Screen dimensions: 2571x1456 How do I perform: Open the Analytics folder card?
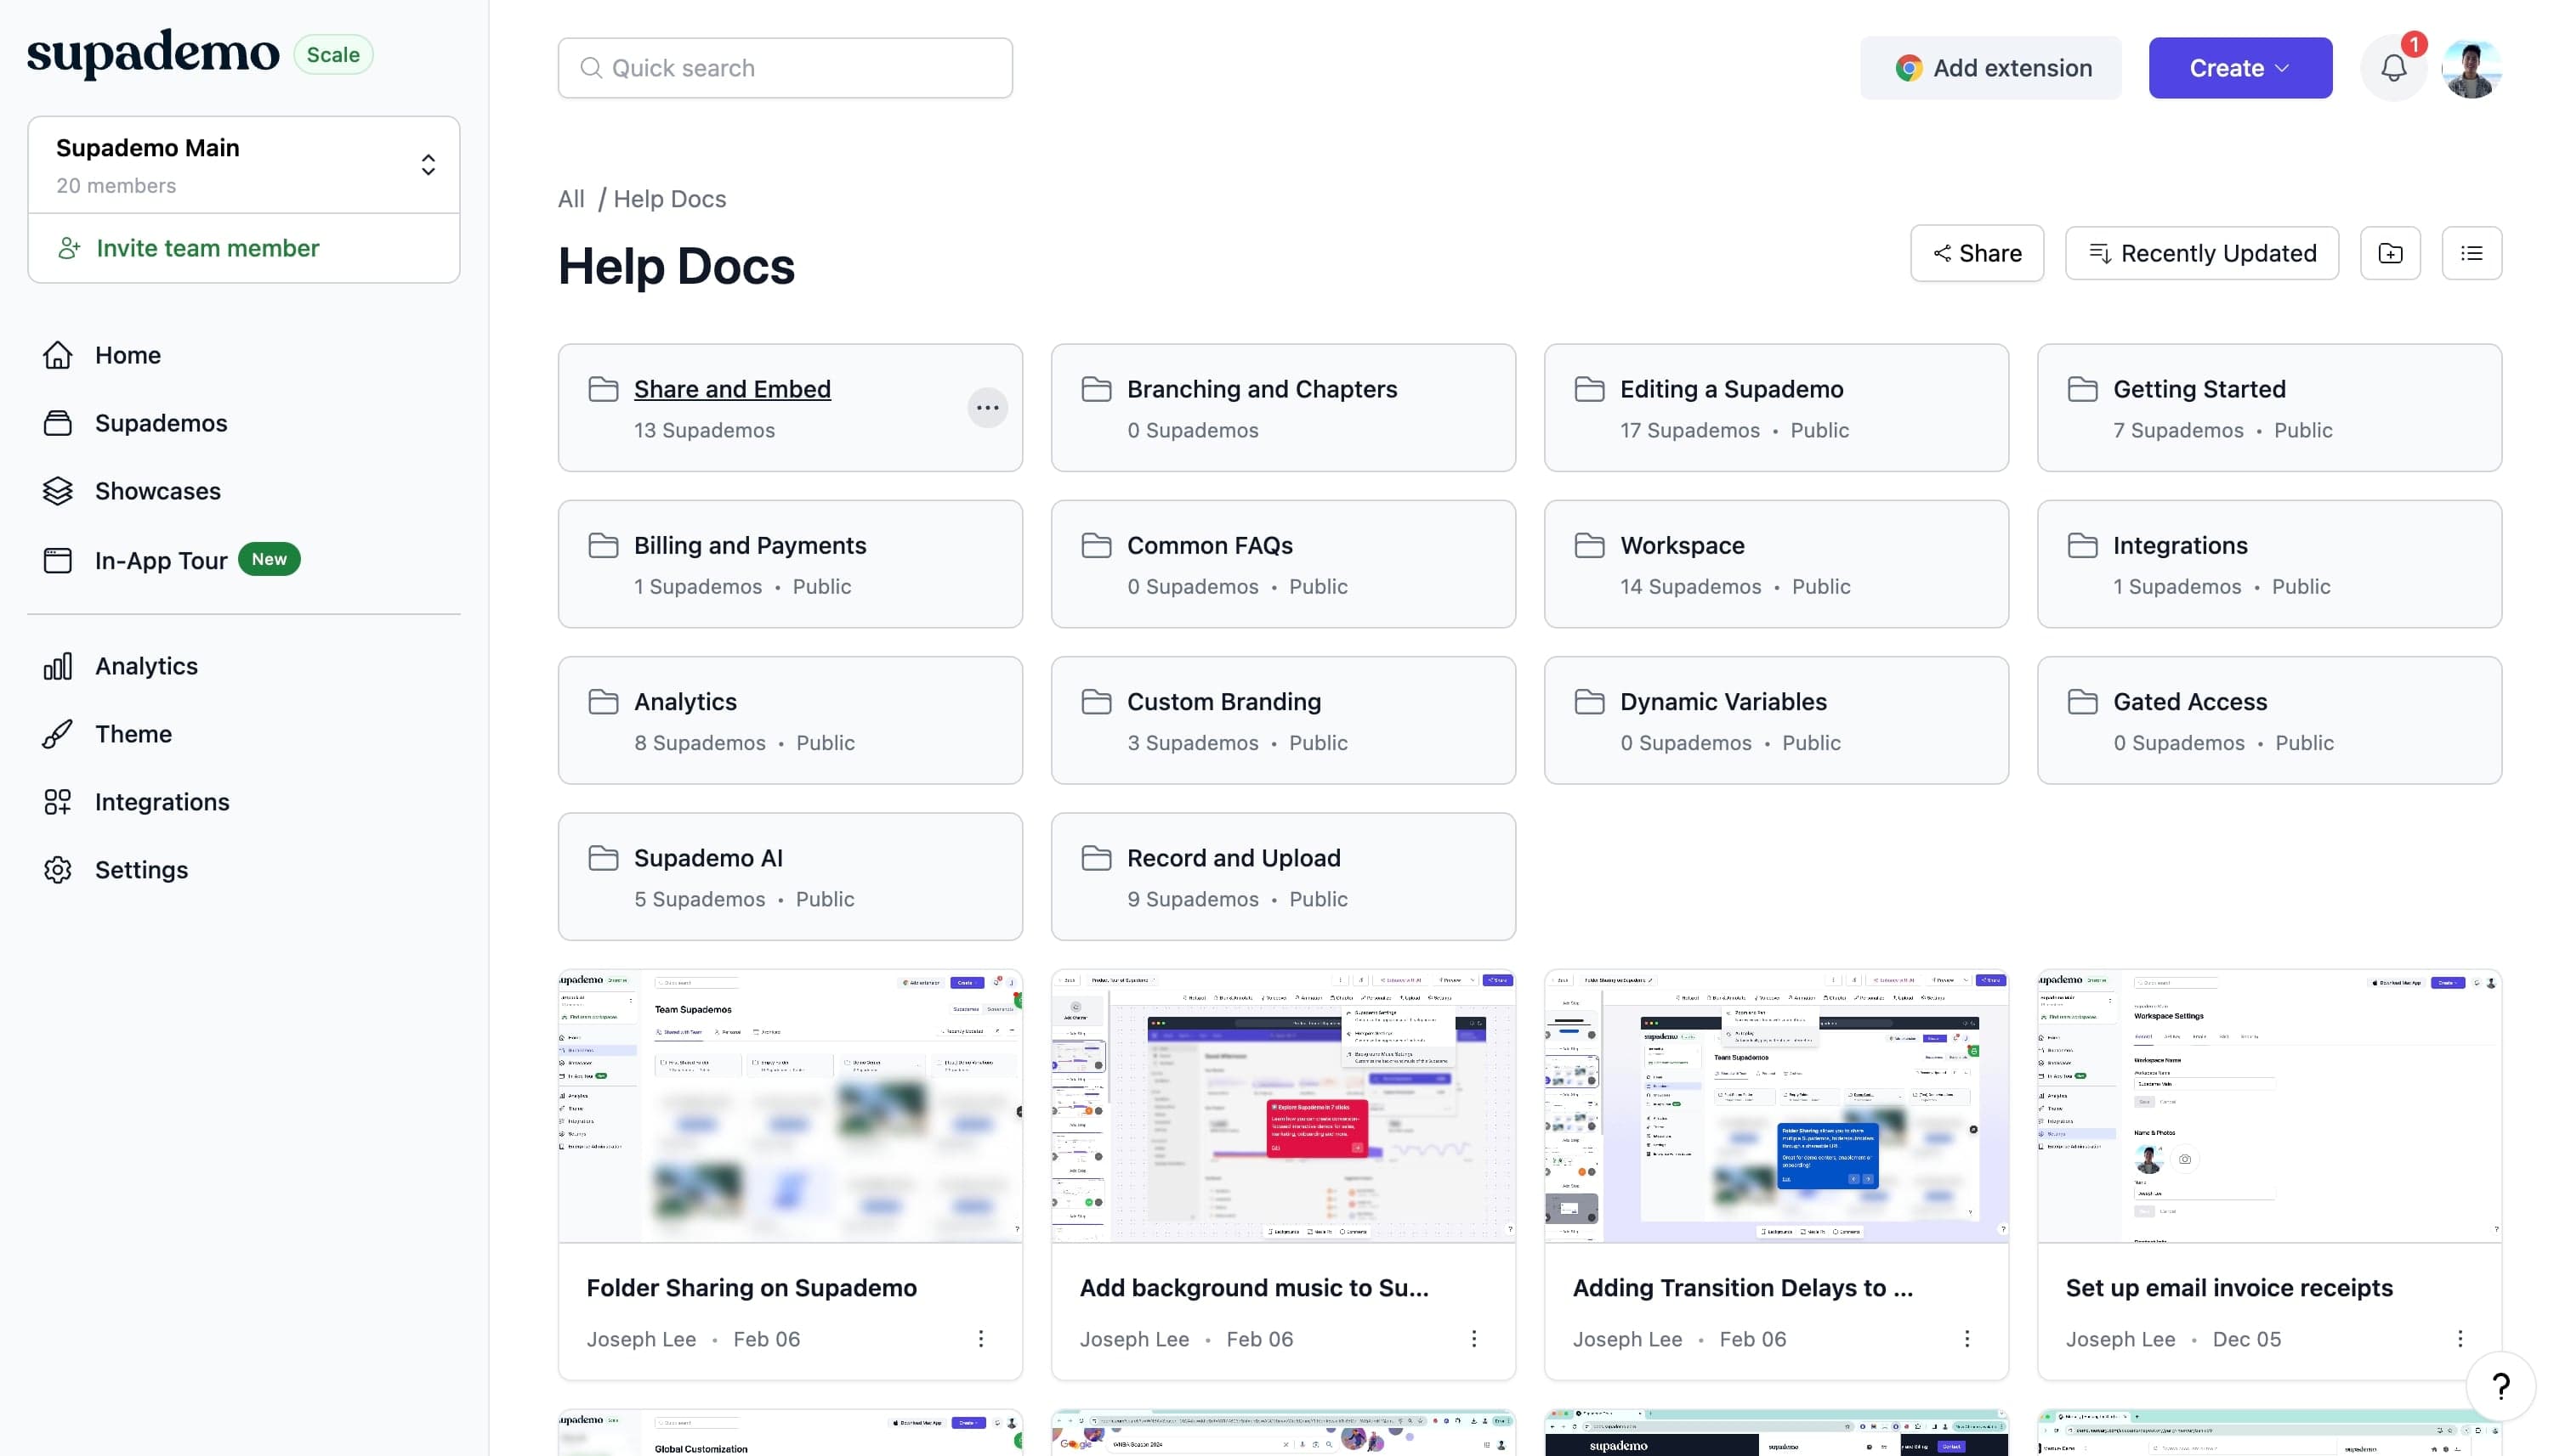click(x=790, y=720)
